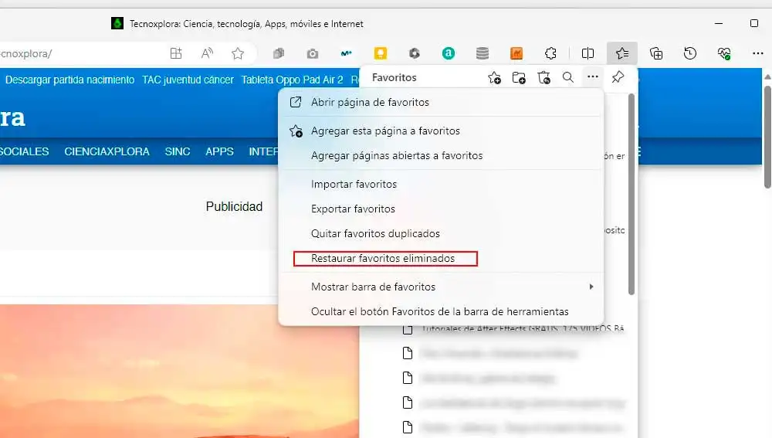The width and height of the screenshot is (772, 438).
Task: Go to SINC section
Action: pos(178,151)
